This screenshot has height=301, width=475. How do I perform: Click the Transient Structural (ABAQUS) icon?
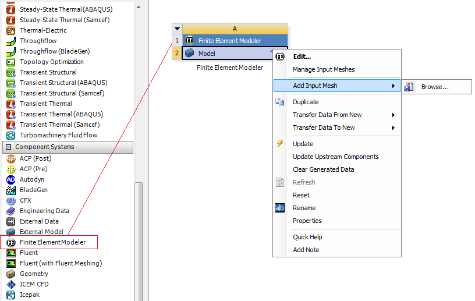click(10, 83)
